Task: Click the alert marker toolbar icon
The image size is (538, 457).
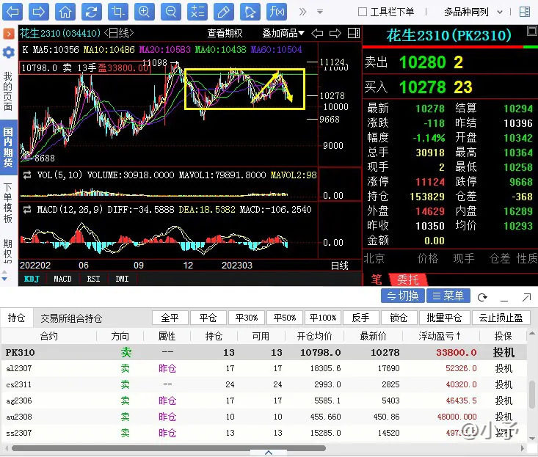Action: [x=250, y=12]
